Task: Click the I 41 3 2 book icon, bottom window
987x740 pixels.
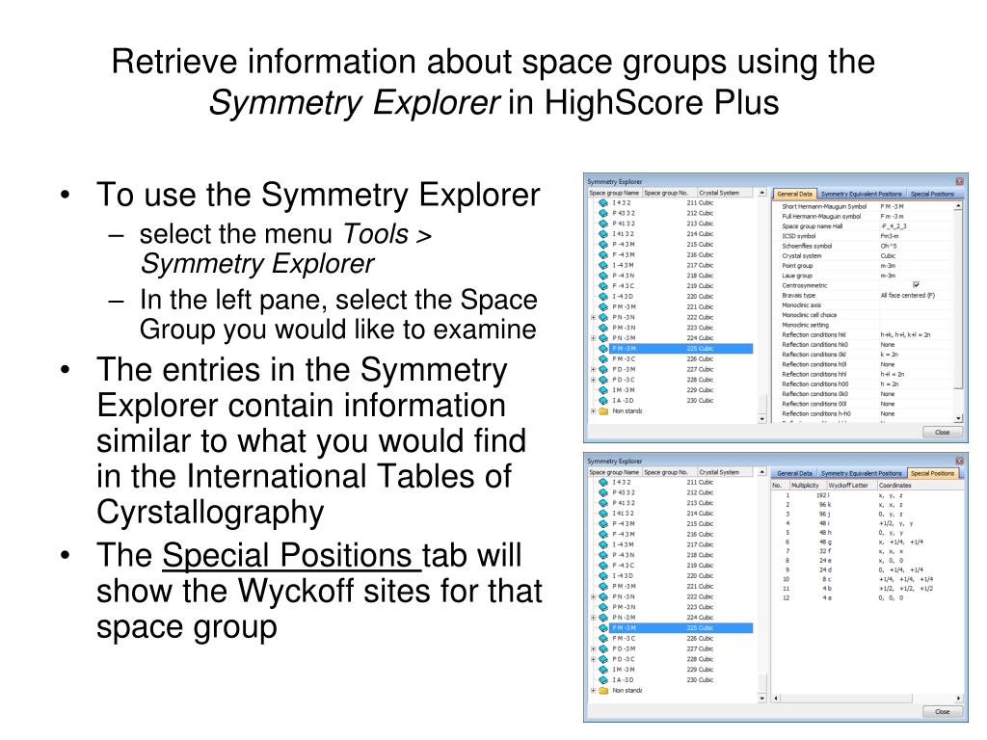Action: click(x=603, y=514)
